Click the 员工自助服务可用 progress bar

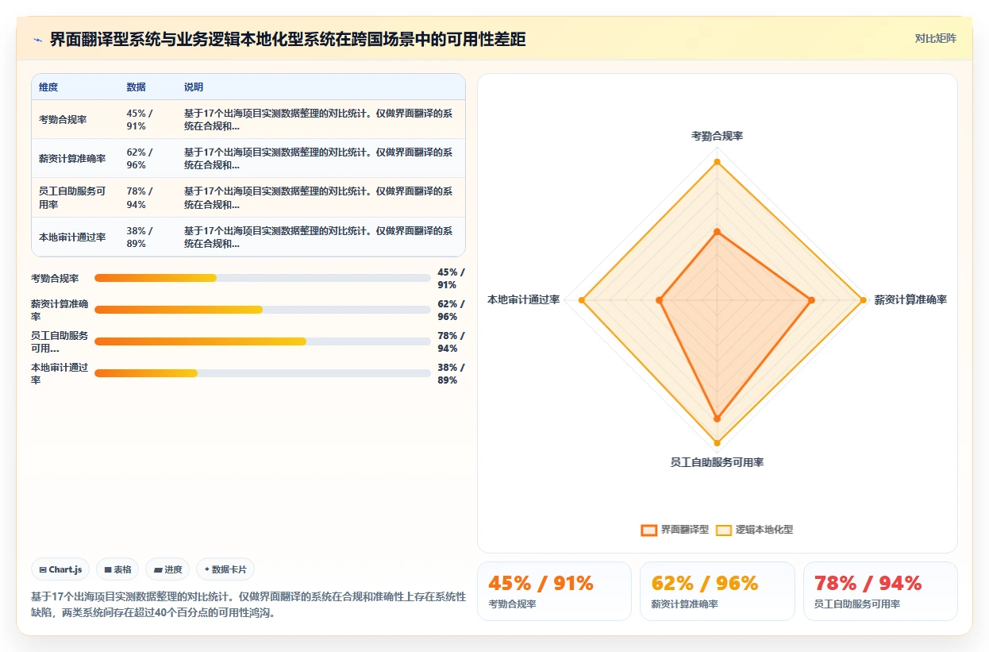point(263,341)
